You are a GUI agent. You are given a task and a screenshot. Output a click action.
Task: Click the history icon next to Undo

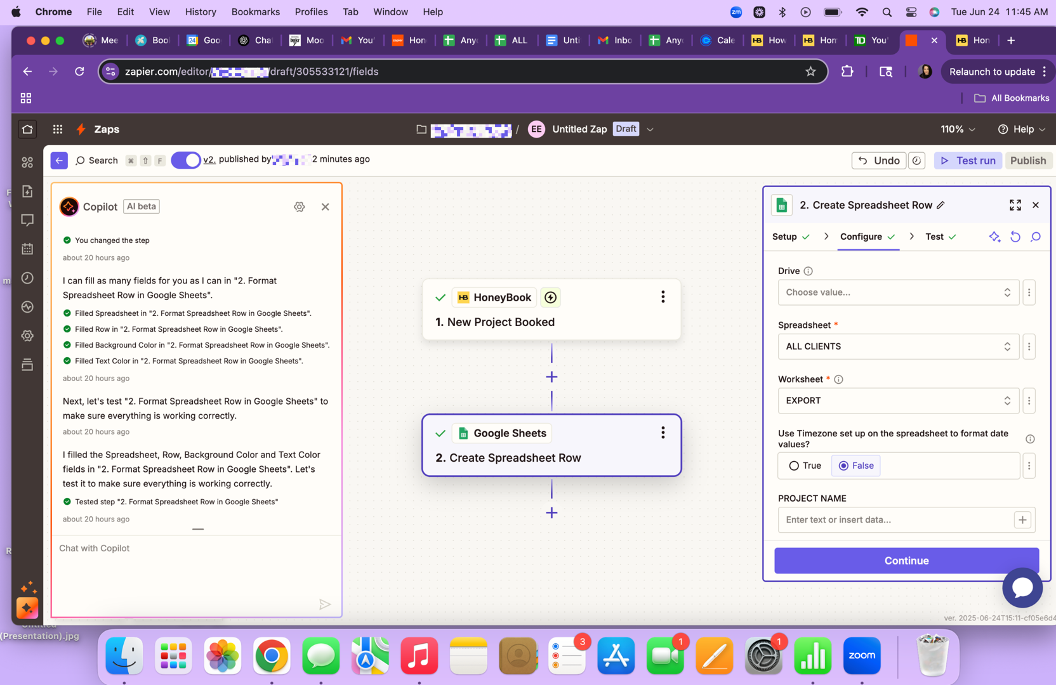(x=917, y=160)
